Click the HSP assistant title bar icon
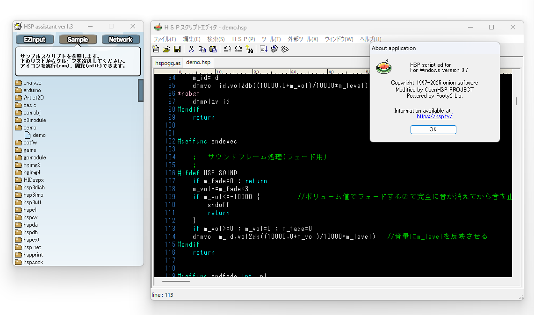534x315 pixels. [18, 26]
